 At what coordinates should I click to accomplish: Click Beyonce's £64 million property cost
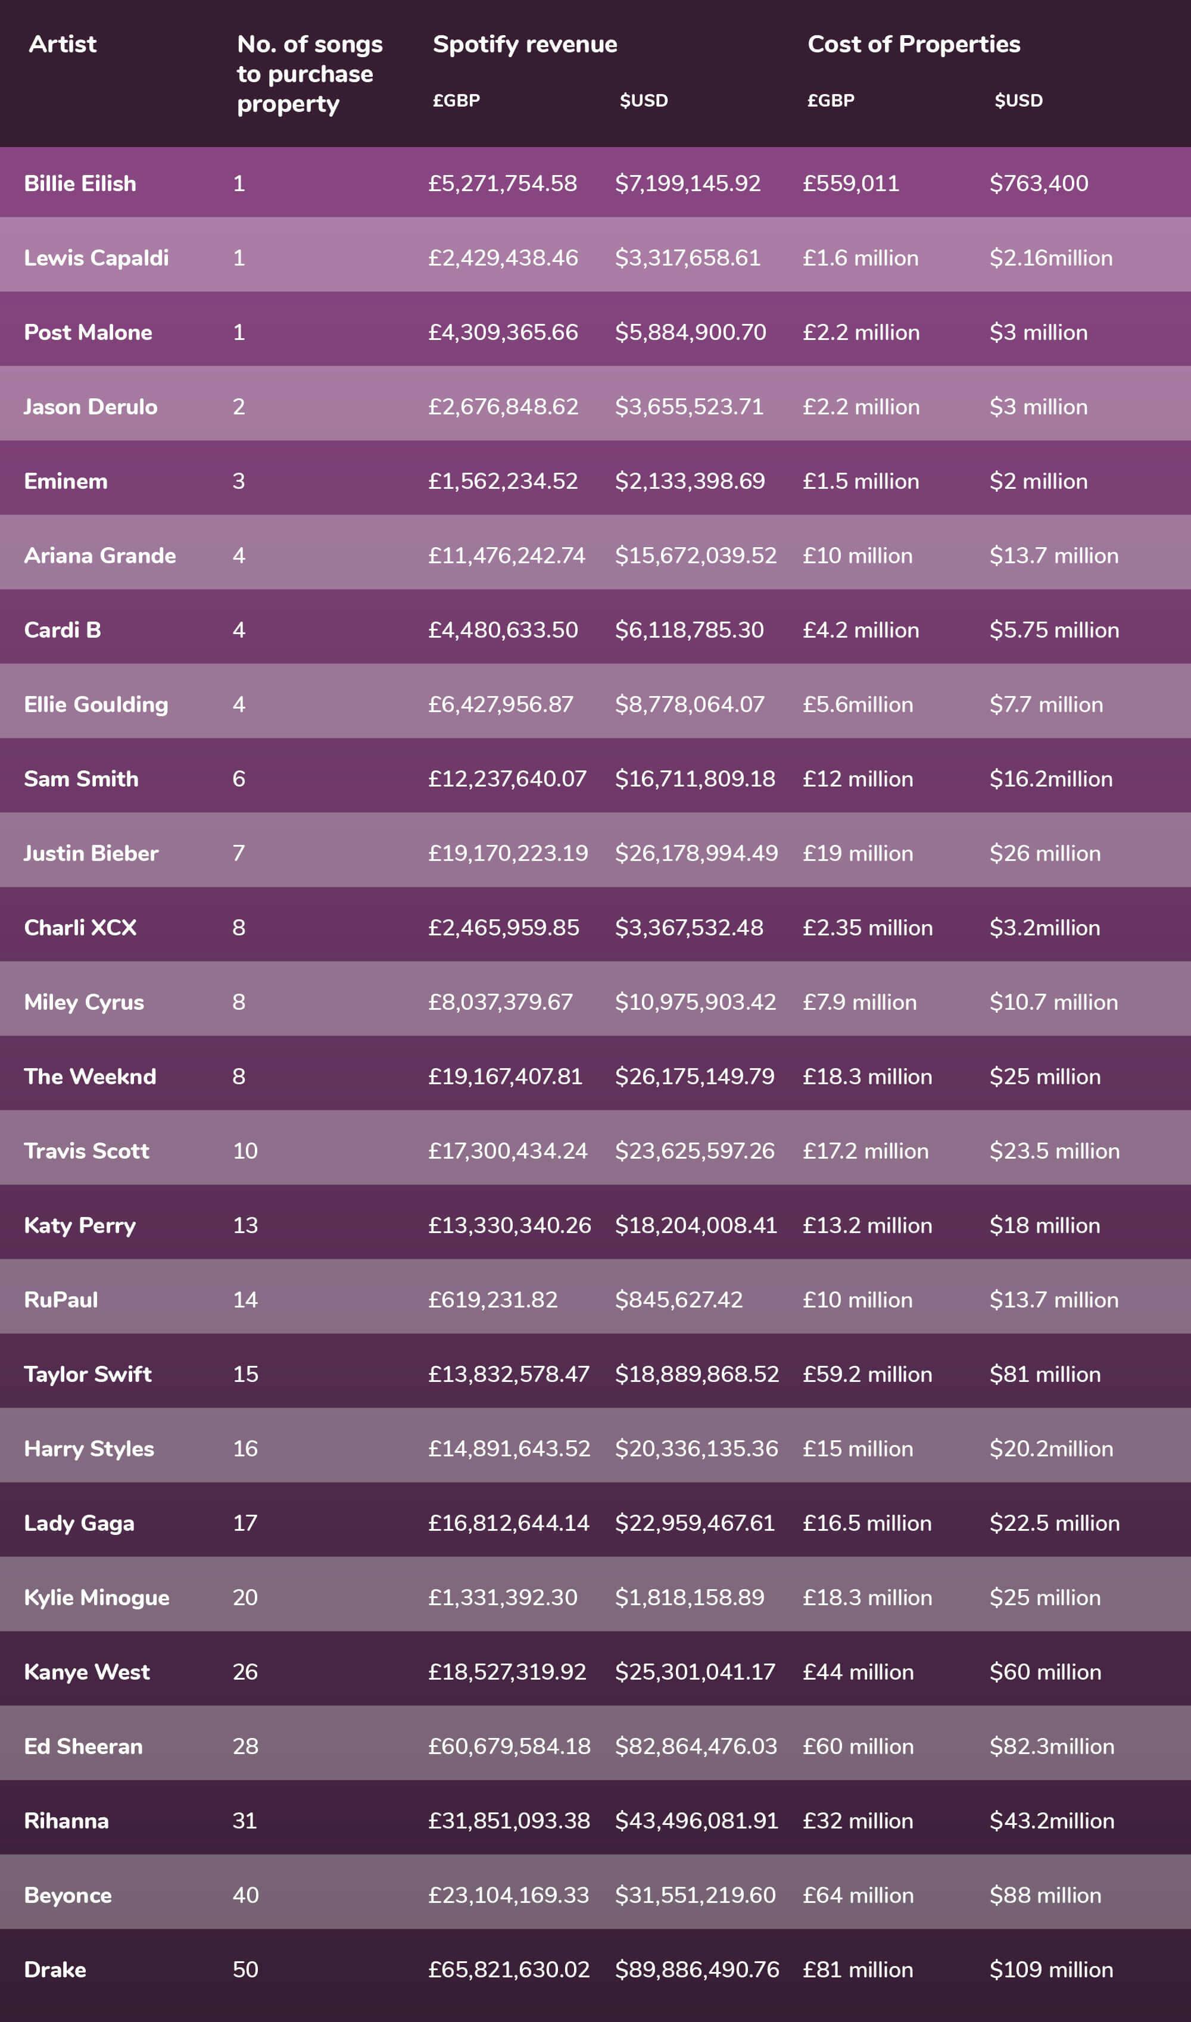857,1895
